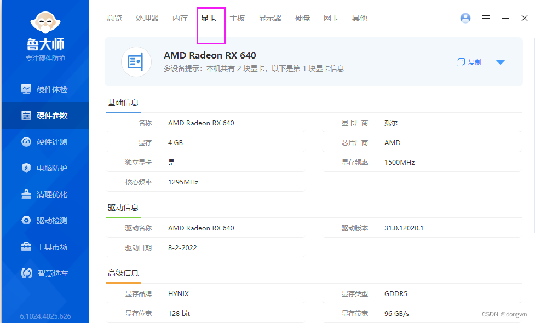Close the 鲁大师 window
Image resolution: width=535 pixels, height=323 pixels.
pos(525,18)
